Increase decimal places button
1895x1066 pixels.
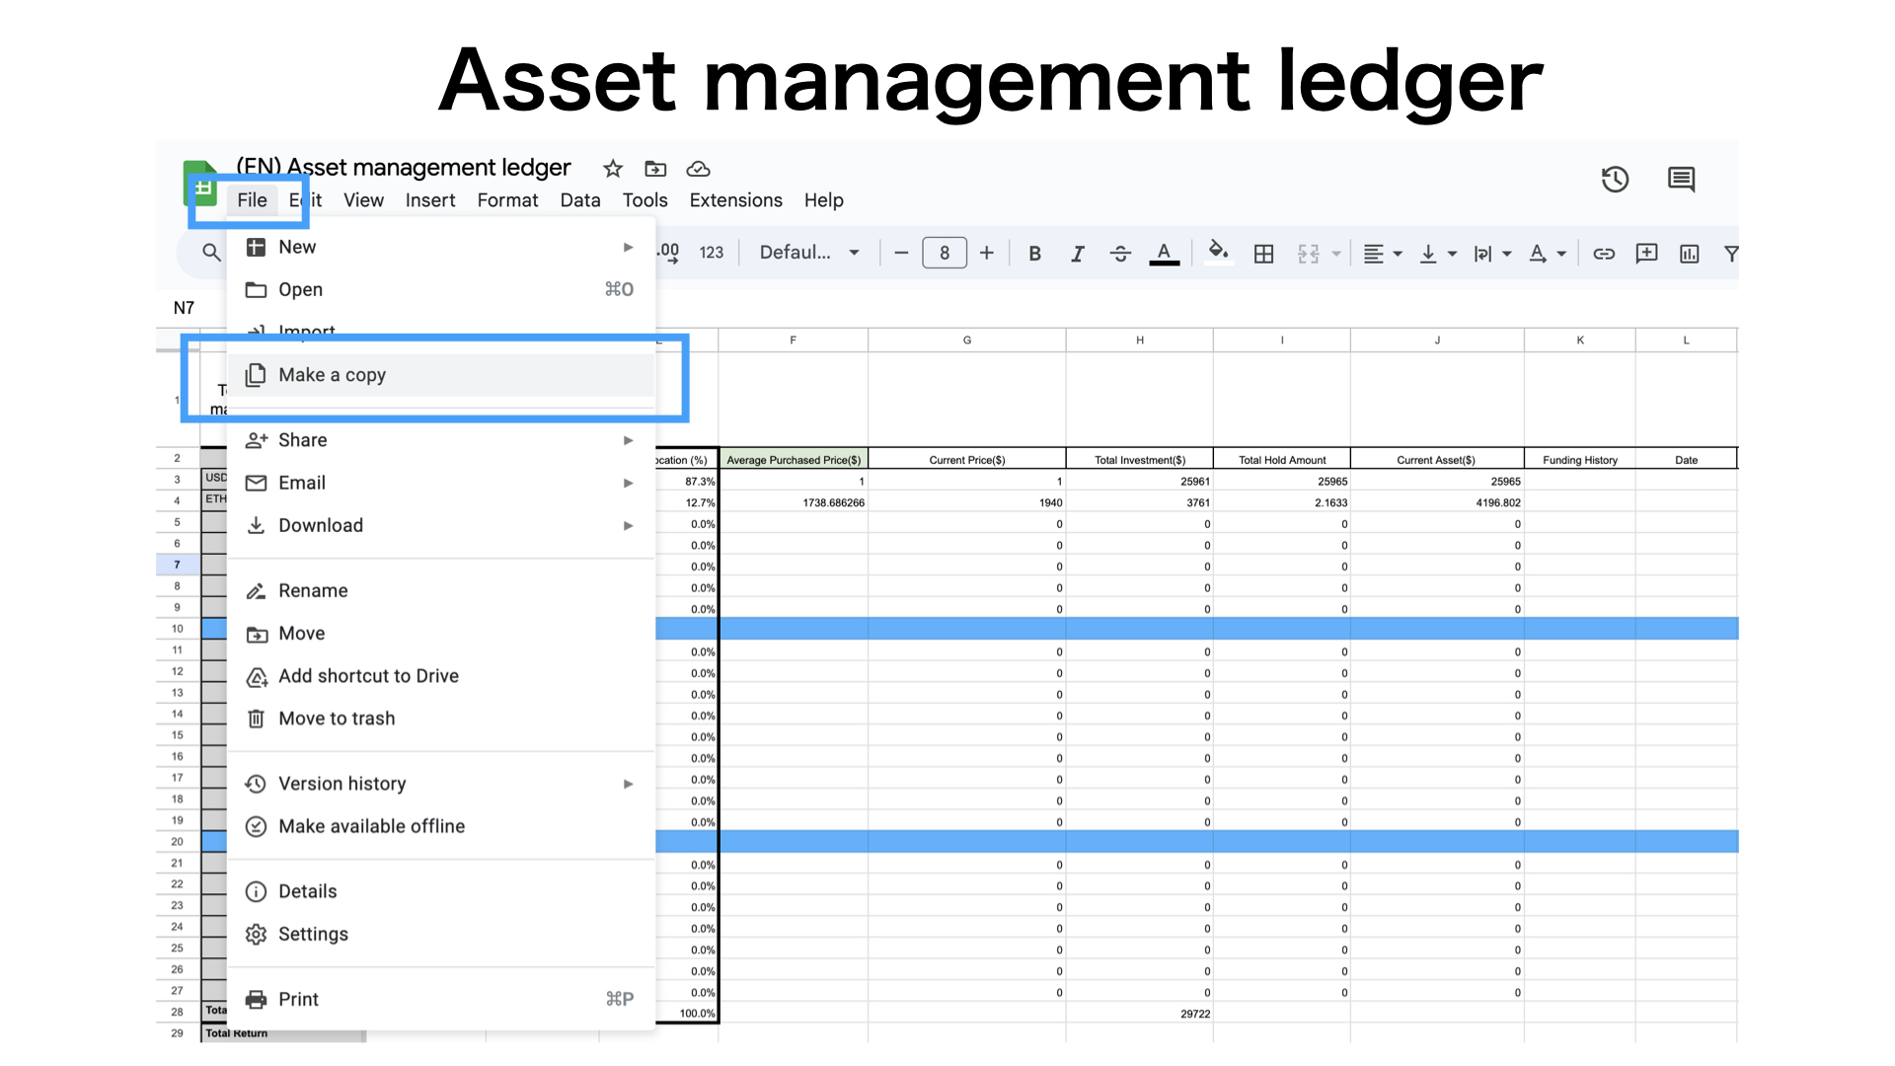pos(669,253)
